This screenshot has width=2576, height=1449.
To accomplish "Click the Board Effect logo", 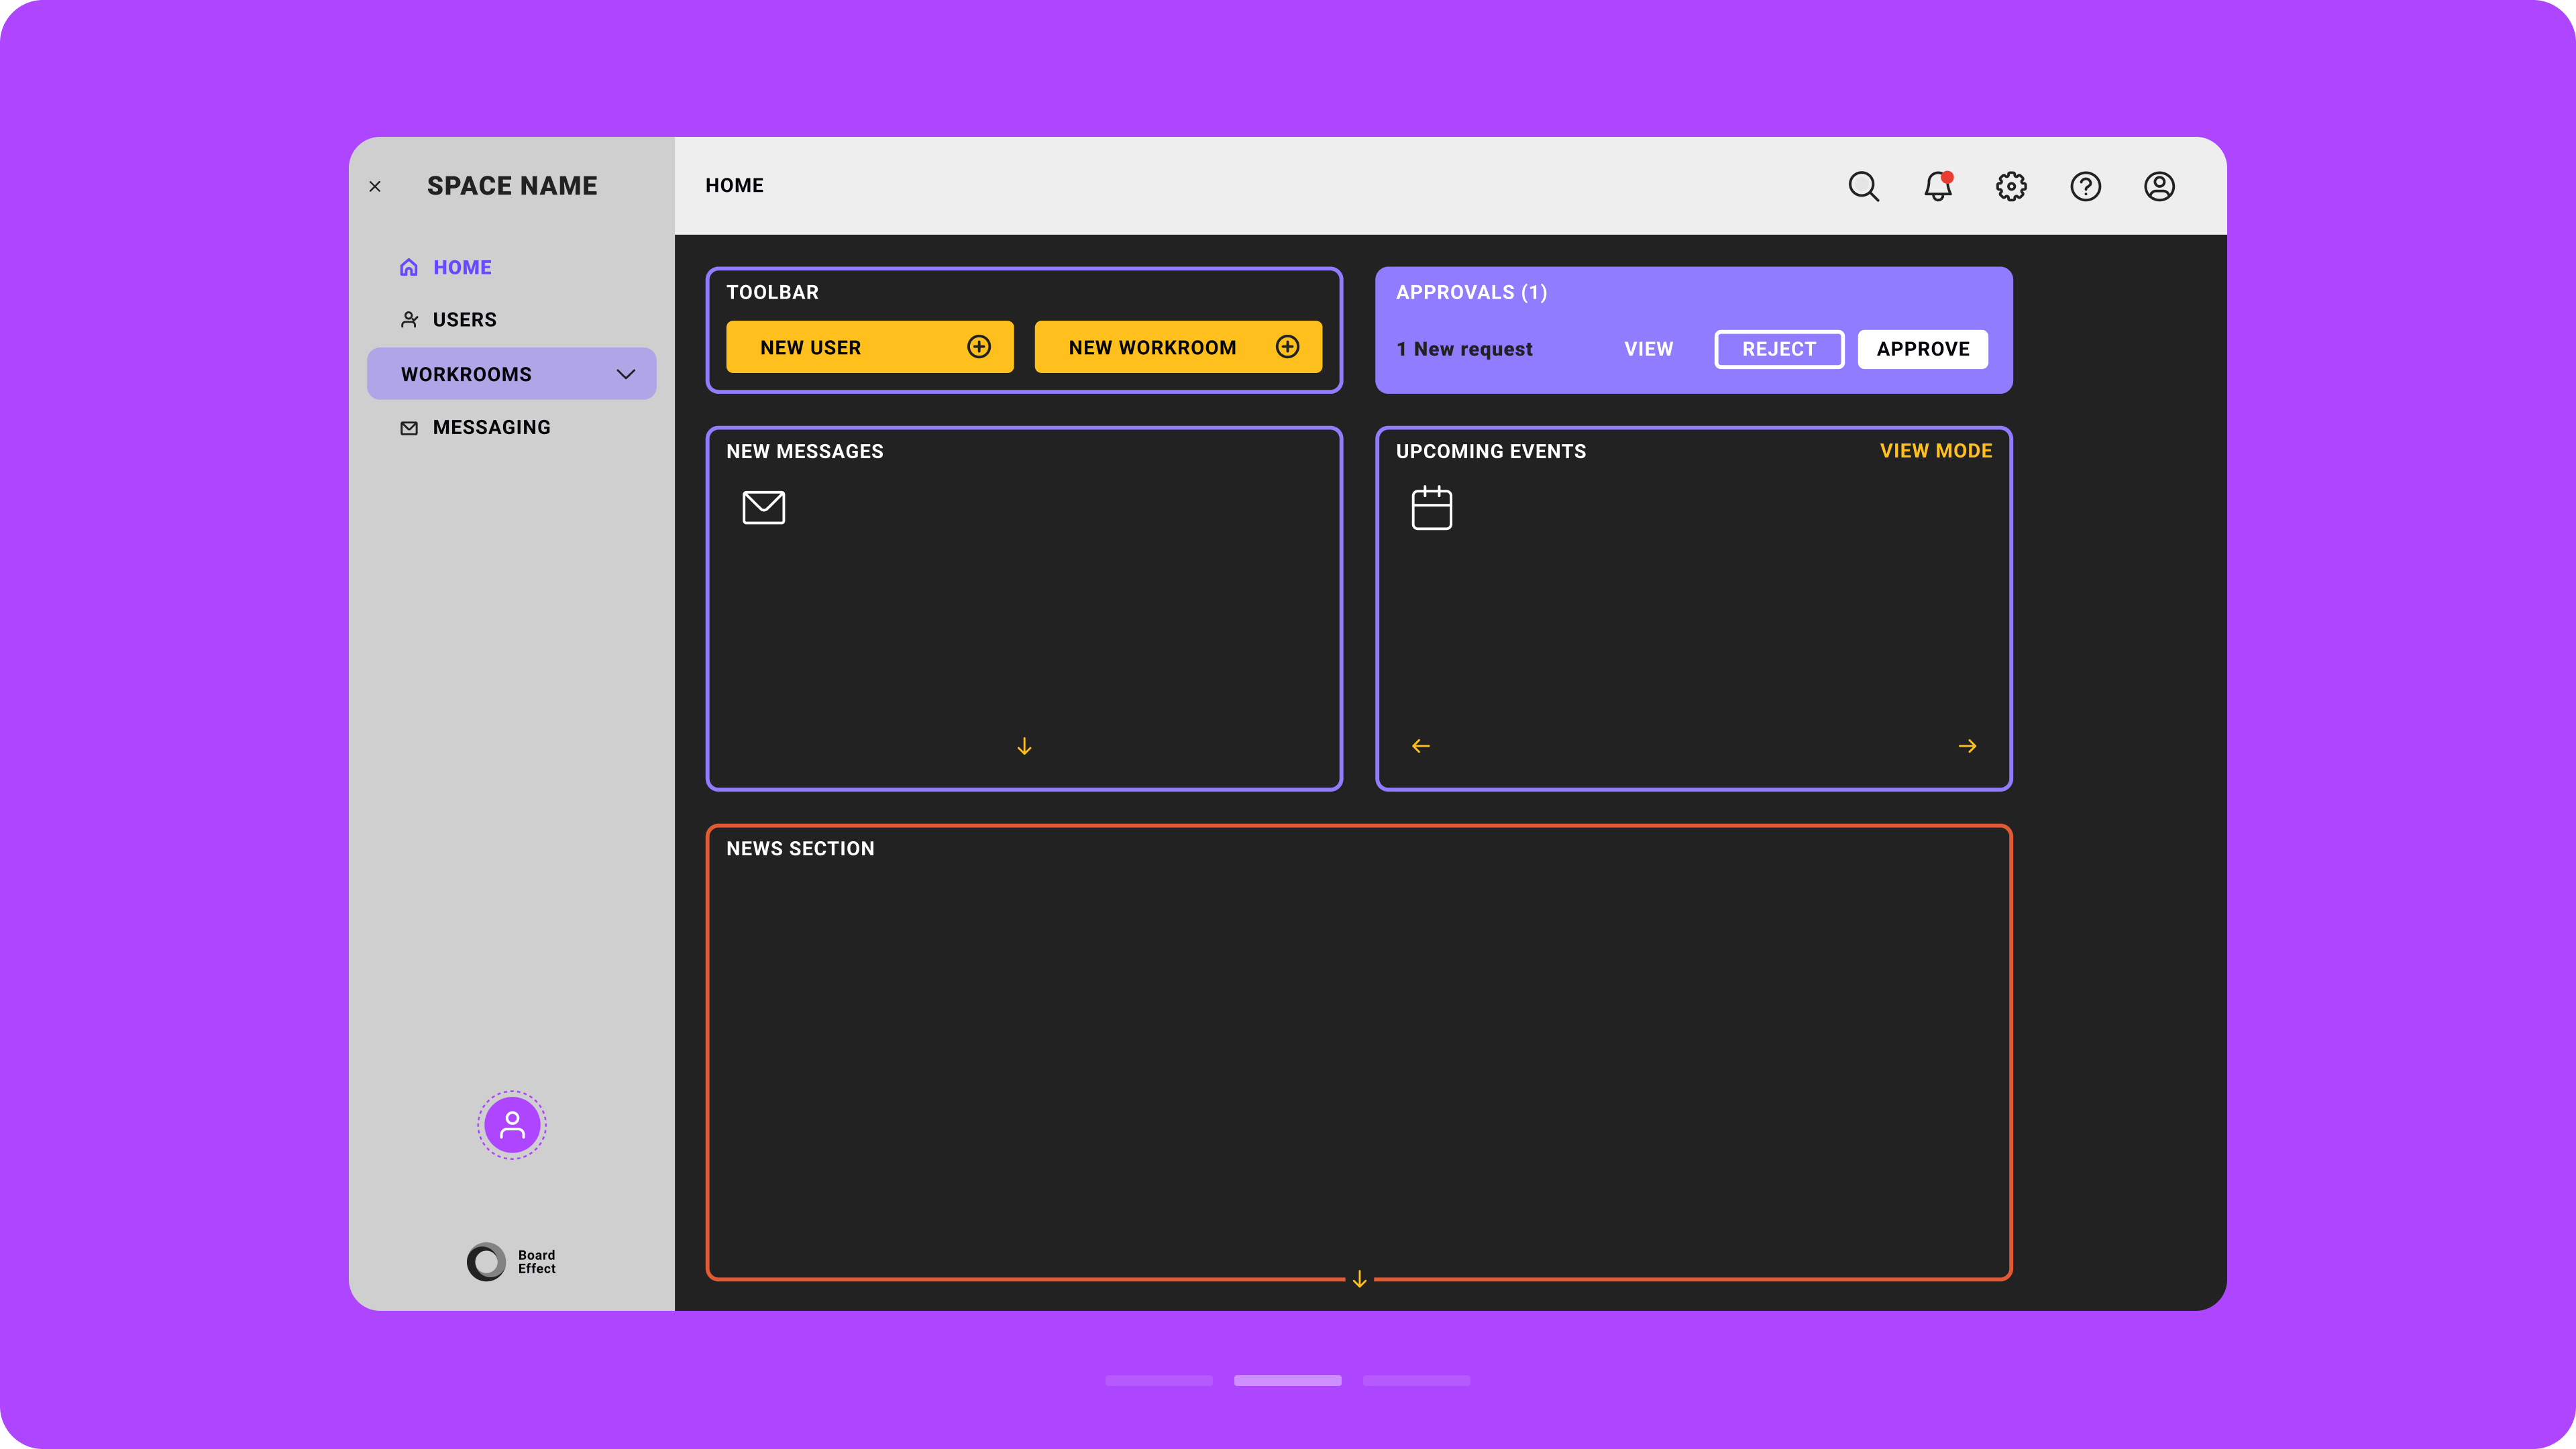I will (x=511, y=1261).
